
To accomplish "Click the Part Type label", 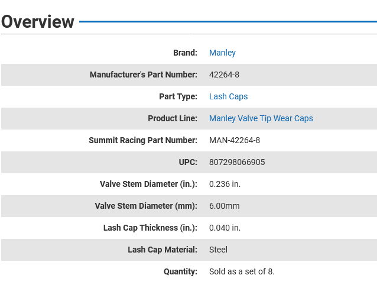I will point(178,96).
